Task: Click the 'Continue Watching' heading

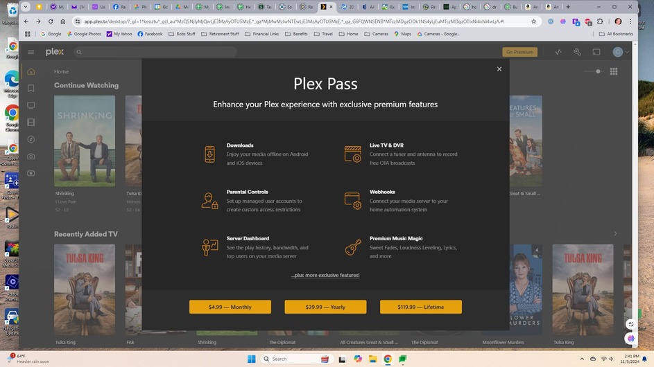Action: (86, 85)
